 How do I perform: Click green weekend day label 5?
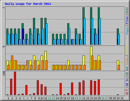(24, 98)
